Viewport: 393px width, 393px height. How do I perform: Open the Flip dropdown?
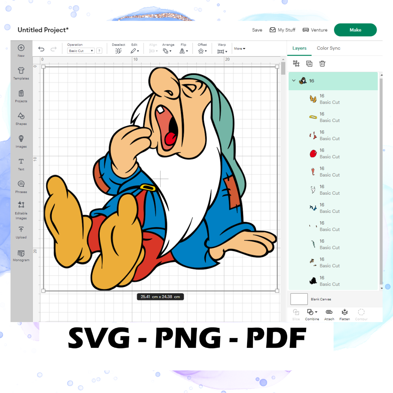coord(184,51)
